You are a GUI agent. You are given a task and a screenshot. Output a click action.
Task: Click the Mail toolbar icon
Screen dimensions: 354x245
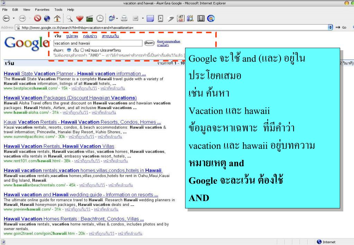(x=111, y=18)
